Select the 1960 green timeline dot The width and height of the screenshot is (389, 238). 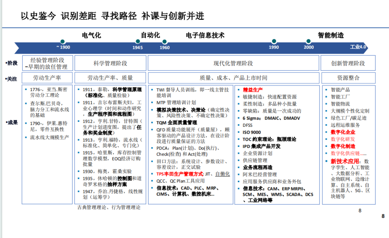164,41
